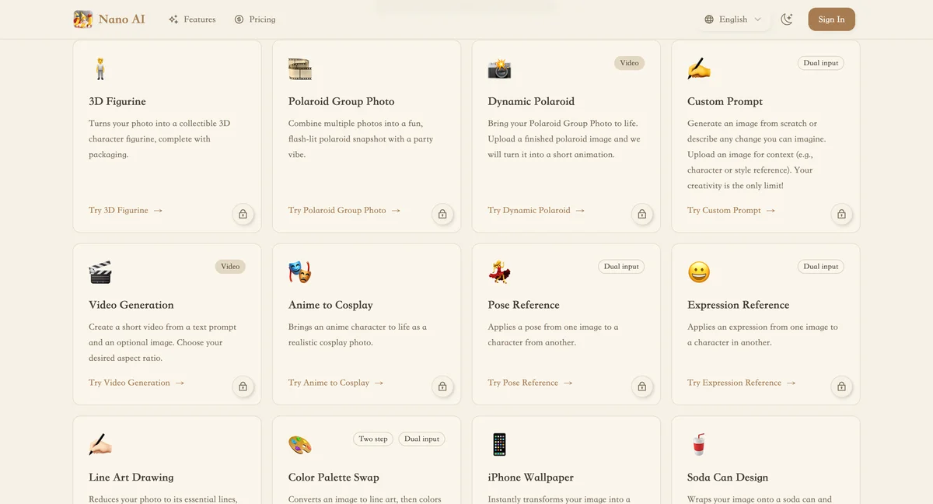The image size is (933, 504).
Task: Click the Two step badge on Color Palette Swap
Action: pos(373,439)
